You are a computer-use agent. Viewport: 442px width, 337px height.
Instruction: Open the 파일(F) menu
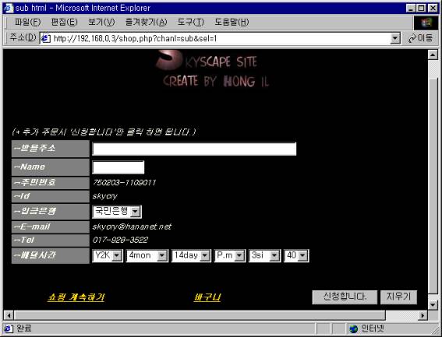coord(27,23)
